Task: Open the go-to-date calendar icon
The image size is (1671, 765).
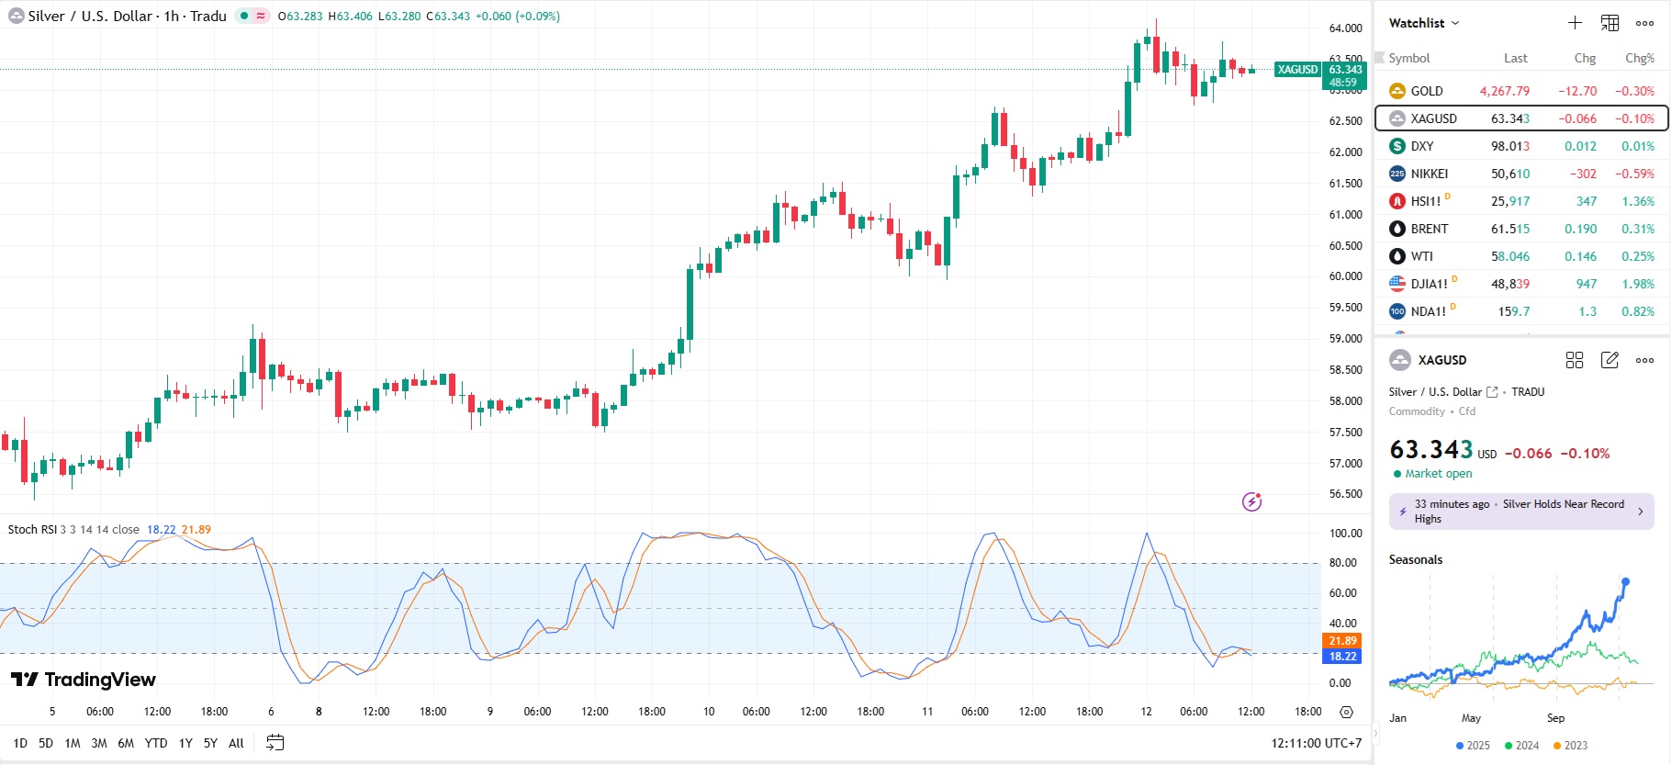Action: click(275, 743)
